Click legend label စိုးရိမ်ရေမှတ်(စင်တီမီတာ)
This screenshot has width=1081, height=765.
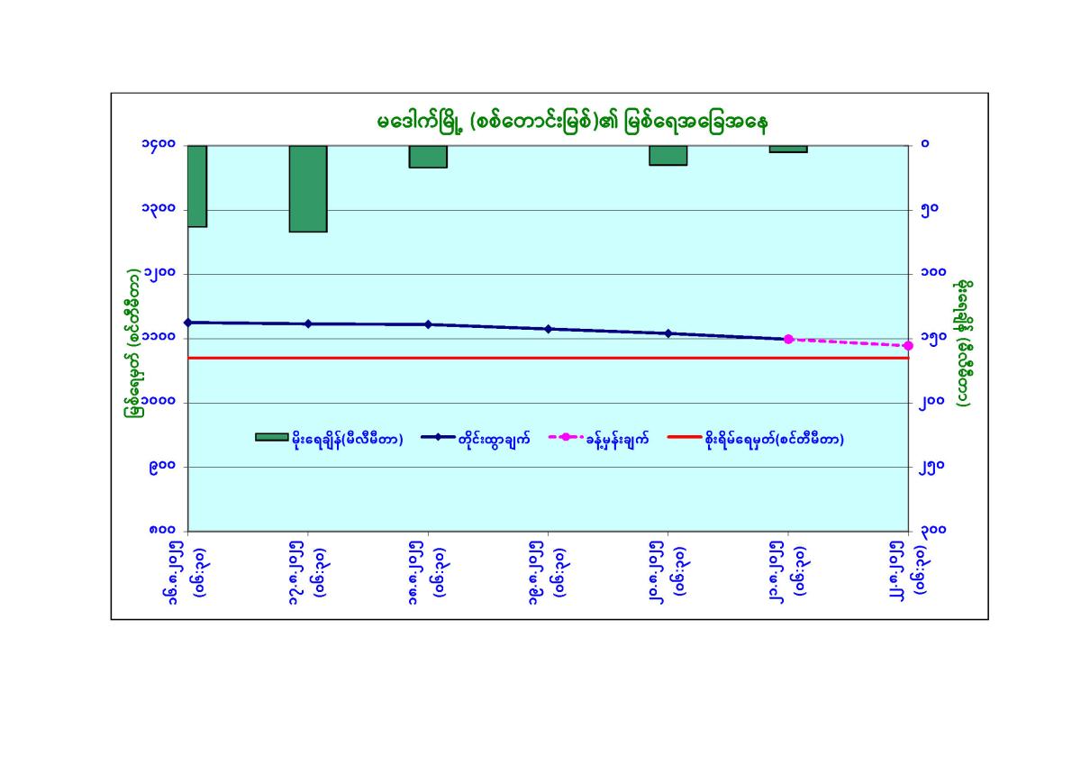(775, 439)
